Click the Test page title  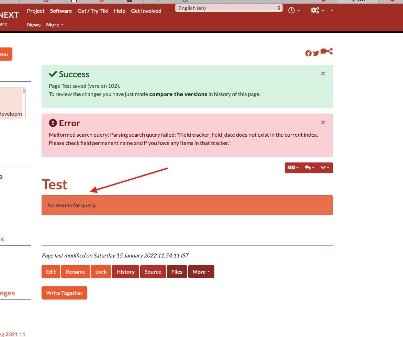[x=55, y=185]
